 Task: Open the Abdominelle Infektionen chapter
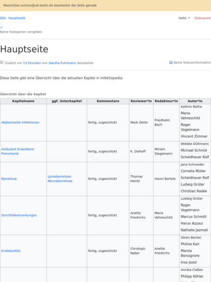pyautogui.click(x=20, y=122)
